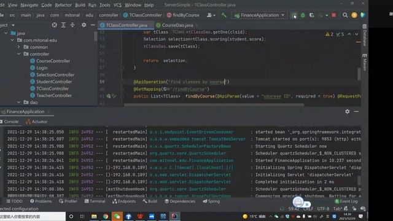This screenshot has width=393, height=221.
Task: Collapse the com.mitonal.edu package
Action: (12, 40)
